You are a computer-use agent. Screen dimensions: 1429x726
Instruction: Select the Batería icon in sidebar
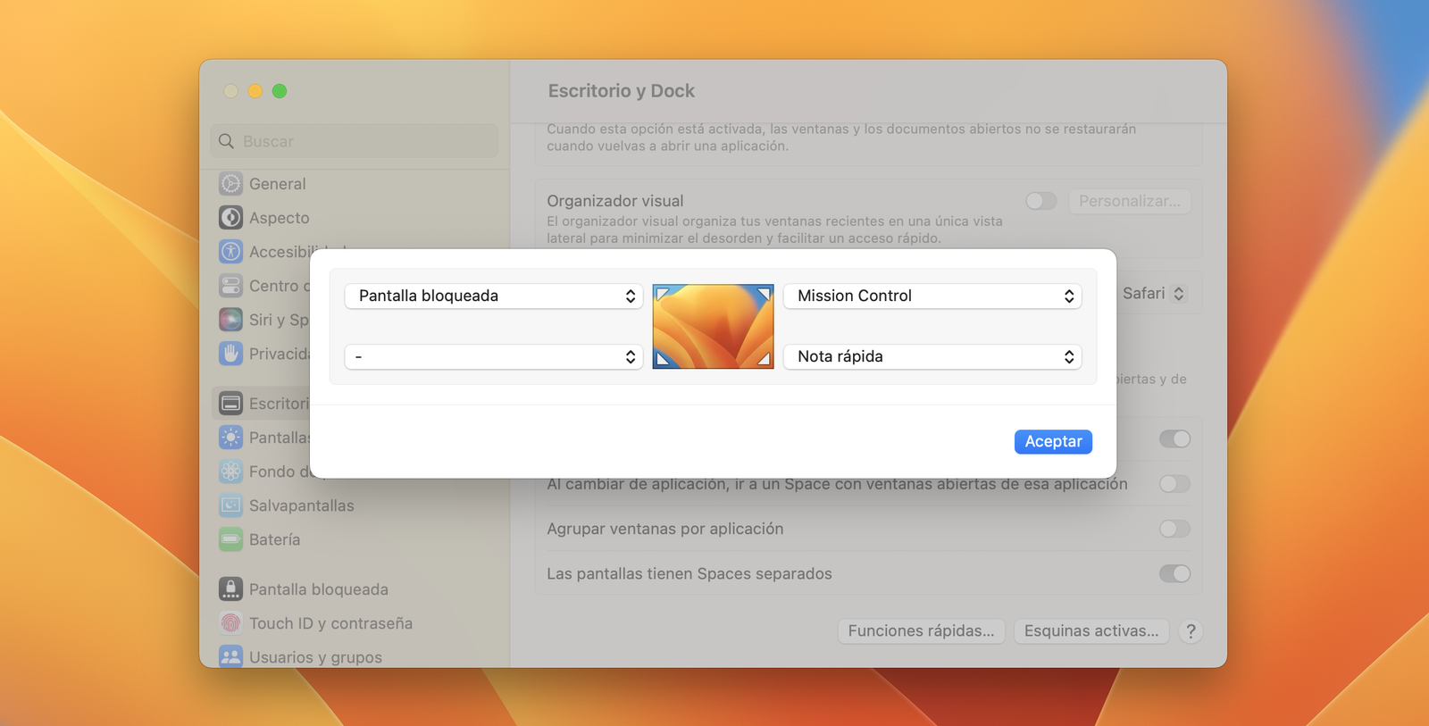(x=230, y=539)
